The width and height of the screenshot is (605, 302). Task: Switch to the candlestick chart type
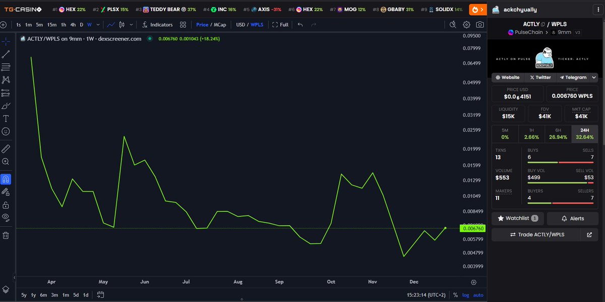point(122,25)
